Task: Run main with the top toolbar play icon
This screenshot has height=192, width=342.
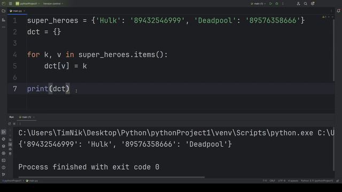Action: [271, 4]
